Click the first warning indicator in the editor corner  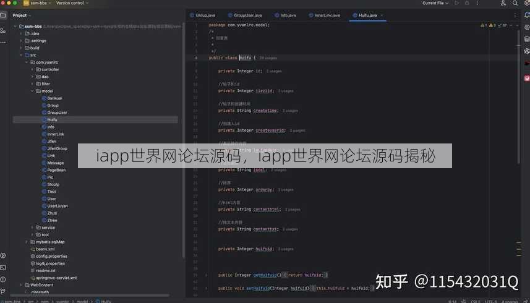coord(484,25)
